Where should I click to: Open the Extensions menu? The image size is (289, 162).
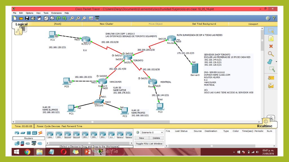[x=56, y=13]
